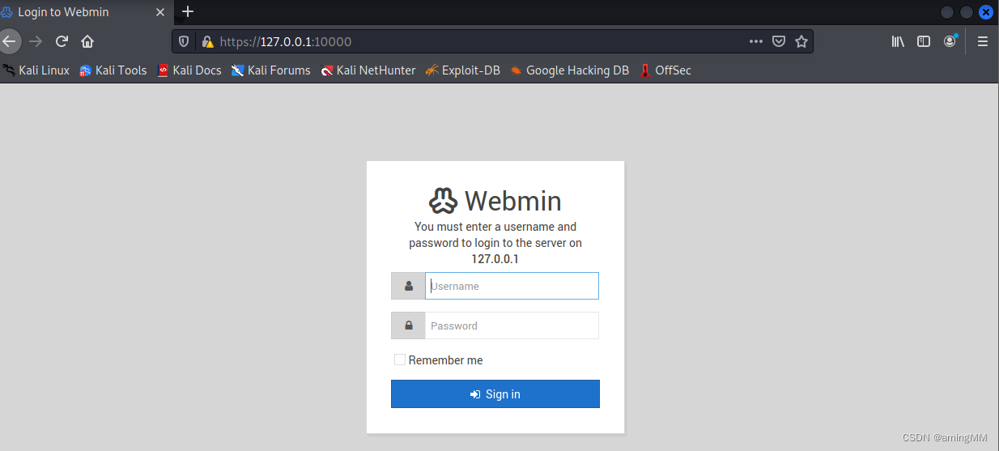Image resolution: width=999 pixels, height=451 pixels.
Task: Open the Exploit-DB bookmark
Action: 463,70
